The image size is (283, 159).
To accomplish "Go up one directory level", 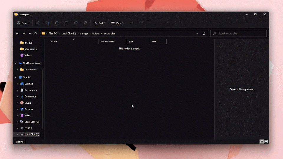I will pyautogui.click(x=36, y=34).
